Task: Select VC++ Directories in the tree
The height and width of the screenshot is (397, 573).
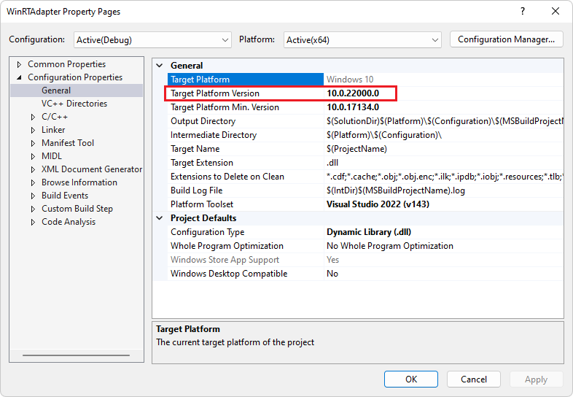Action: (74, 104)
